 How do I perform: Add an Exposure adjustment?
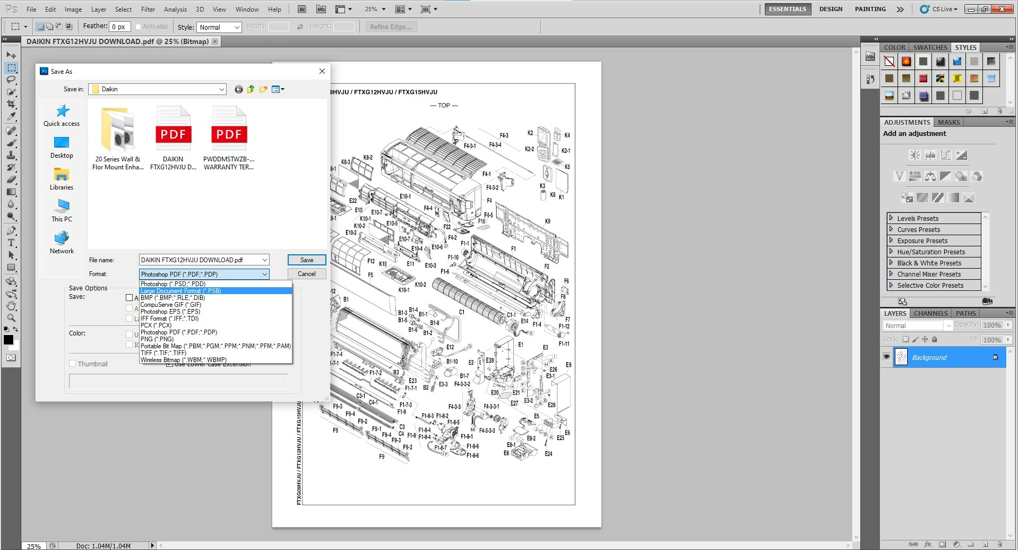coord(961,155)
